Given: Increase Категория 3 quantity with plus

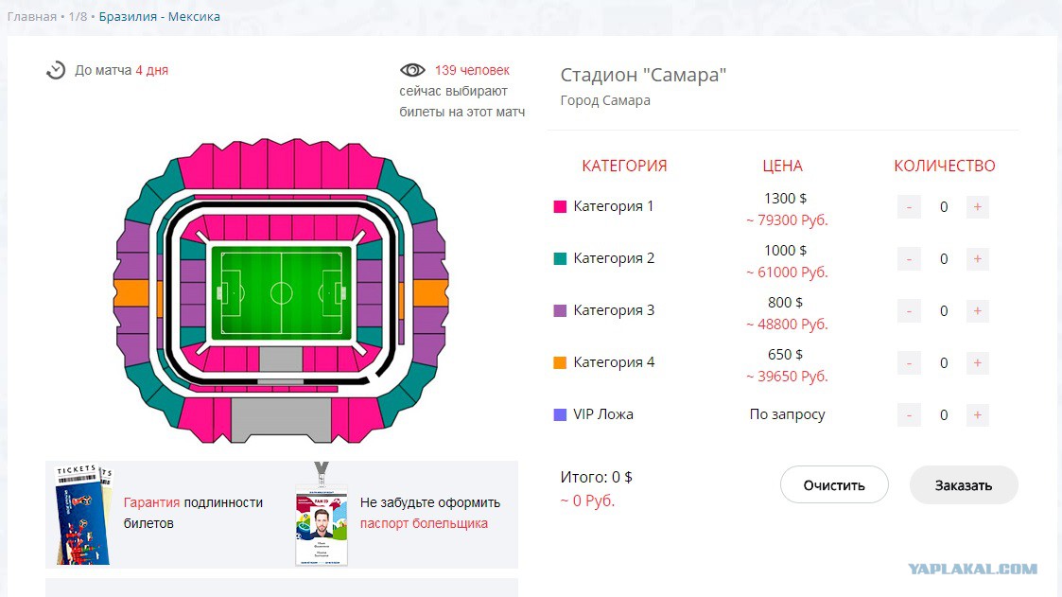Looking at the screenshot, I should pos(977,311).
